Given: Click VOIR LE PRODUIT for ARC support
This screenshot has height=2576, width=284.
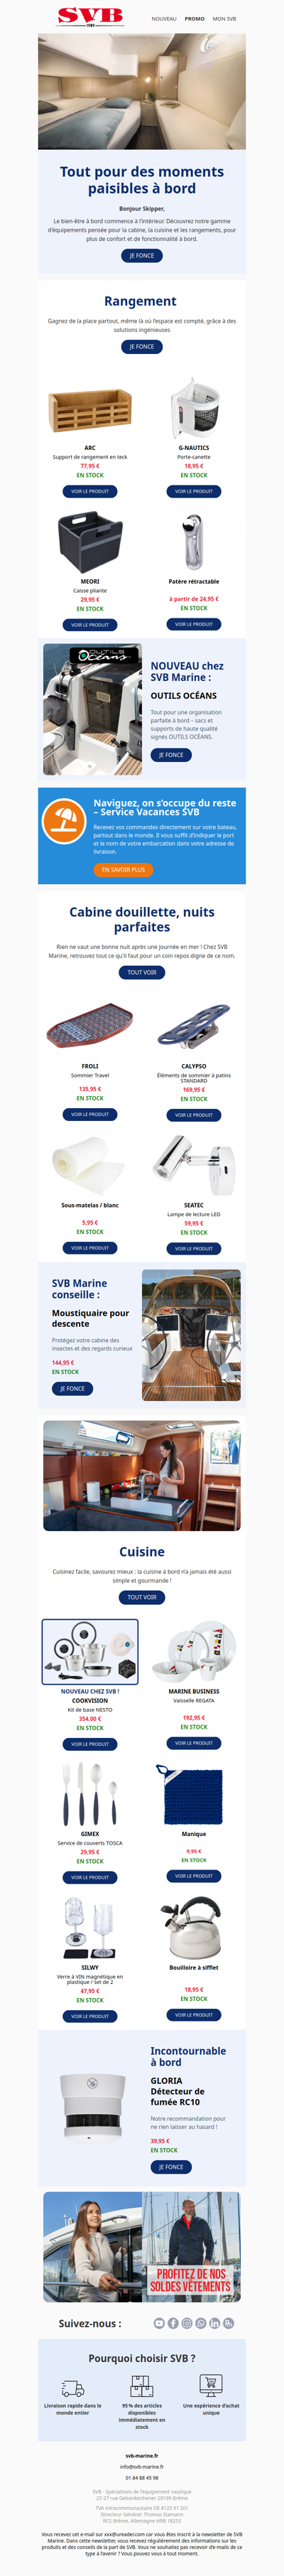Looking at the screenshot, I should [90, 491].
